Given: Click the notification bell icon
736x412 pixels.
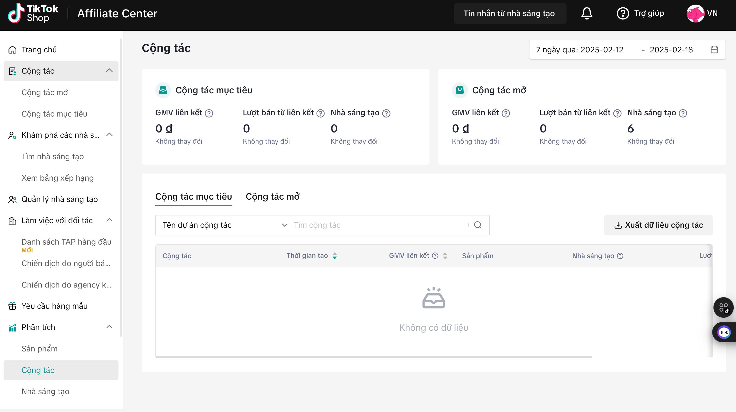Looking at the screenshot, I should click(587, 13).
